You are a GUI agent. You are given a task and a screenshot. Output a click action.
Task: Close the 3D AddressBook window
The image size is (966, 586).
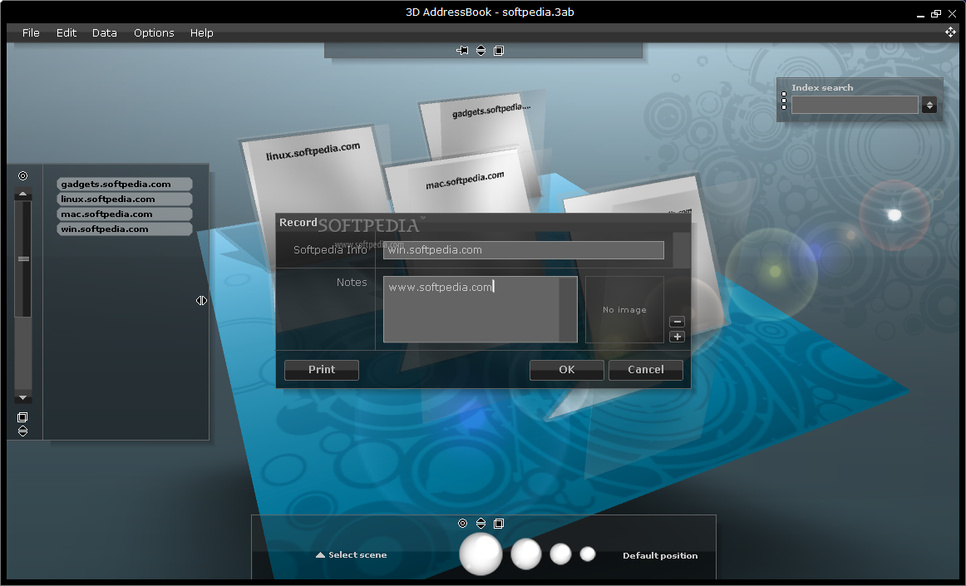pyautogui.click(x=952, y=13)
